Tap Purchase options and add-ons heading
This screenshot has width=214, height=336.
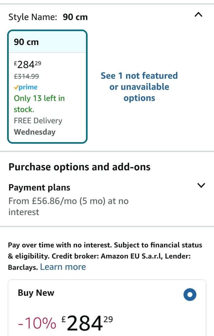pos(79,167)
